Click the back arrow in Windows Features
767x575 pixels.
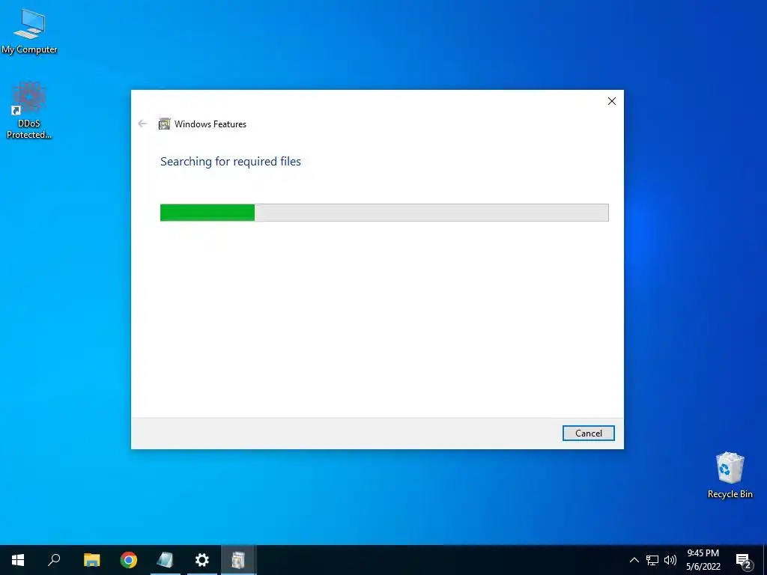point(142,124)
